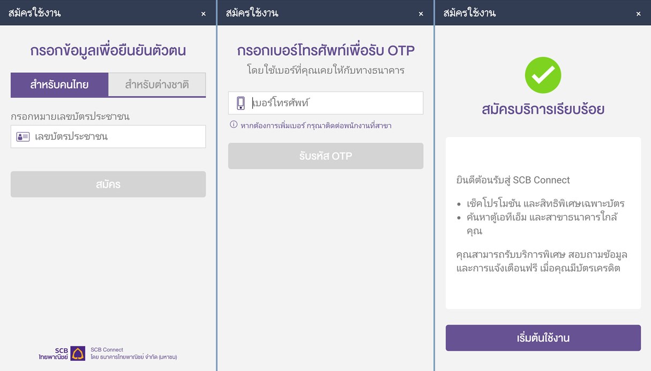Click the X on the identity verification panel
Screen dimensions: 651x371
tap(204, 13)
